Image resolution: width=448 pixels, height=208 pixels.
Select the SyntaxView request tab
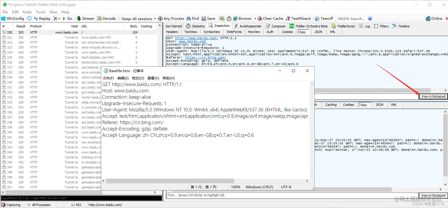[212, 32]
